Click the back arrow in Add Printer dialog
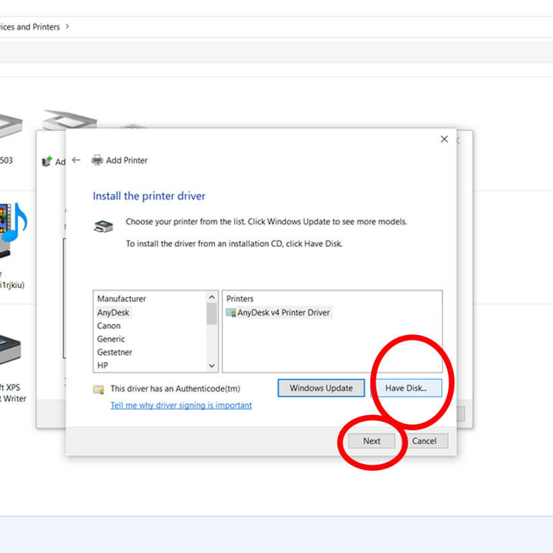 click(76, 161)
